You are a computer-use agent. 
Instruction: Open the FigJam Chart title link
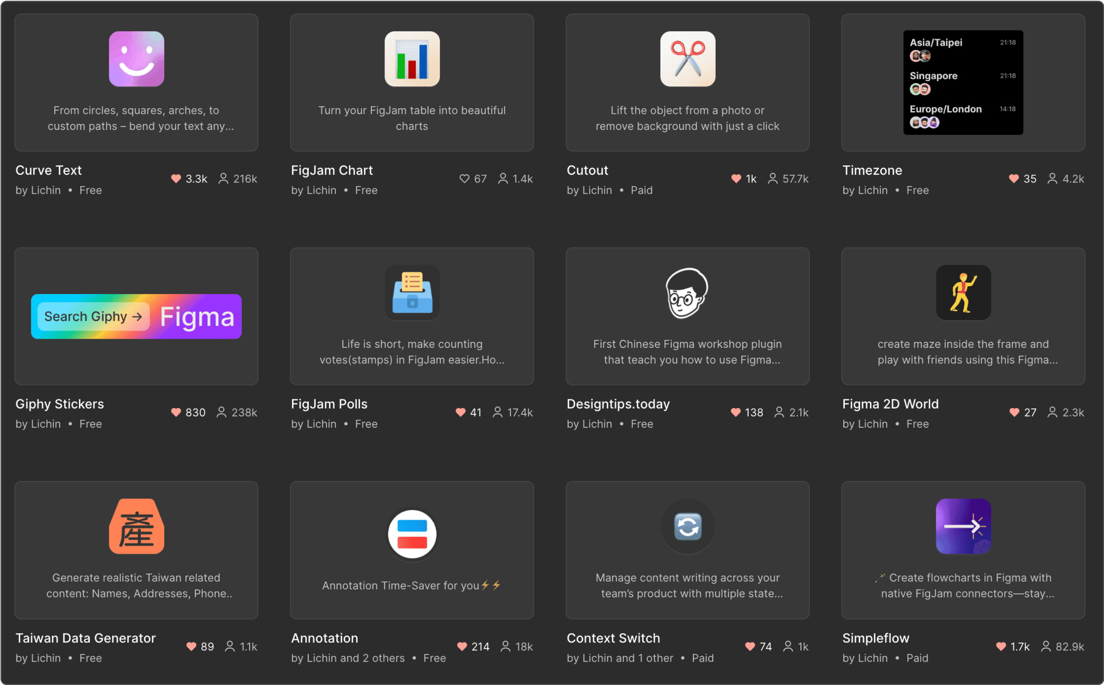(x=332, y=170)
